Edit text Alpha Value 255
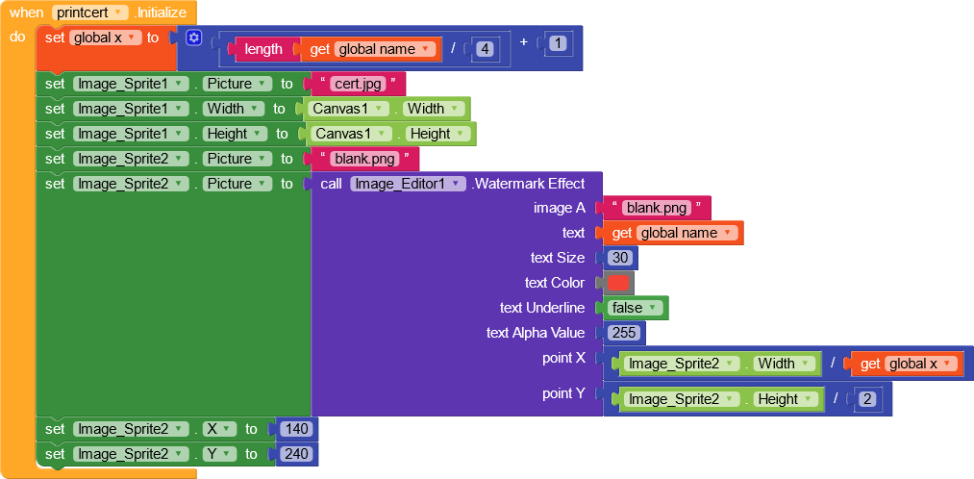Viewport: 974px width, 479px height. [624, 333]
